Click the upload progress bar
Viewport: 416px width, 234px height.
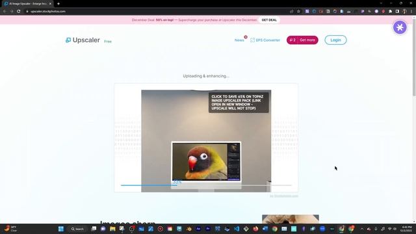pyautogui.click(x=206, y=185)
